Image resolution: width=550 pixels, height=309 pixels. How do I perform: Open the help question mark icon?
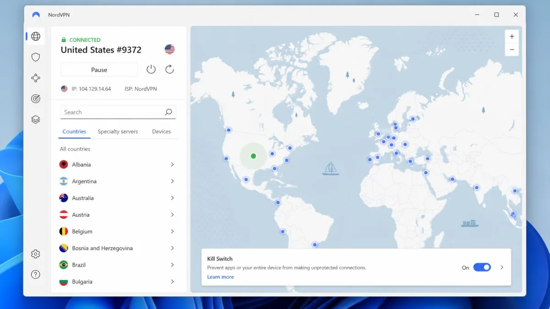36,275
